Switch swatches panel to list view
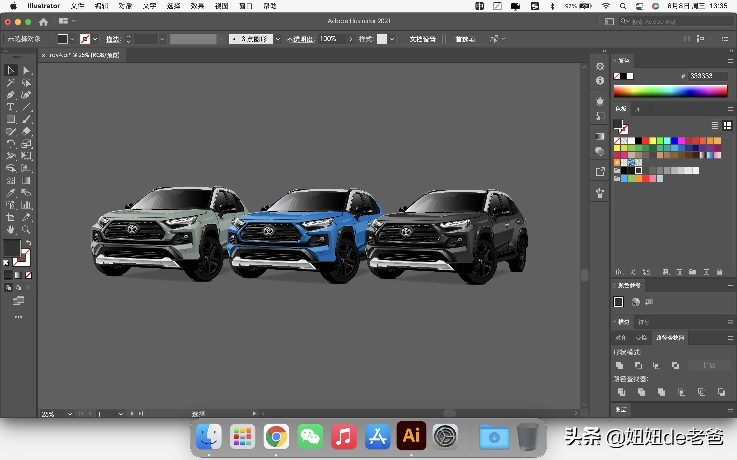The width and height of the screenshot is (737, 460). tap(715, 125)
